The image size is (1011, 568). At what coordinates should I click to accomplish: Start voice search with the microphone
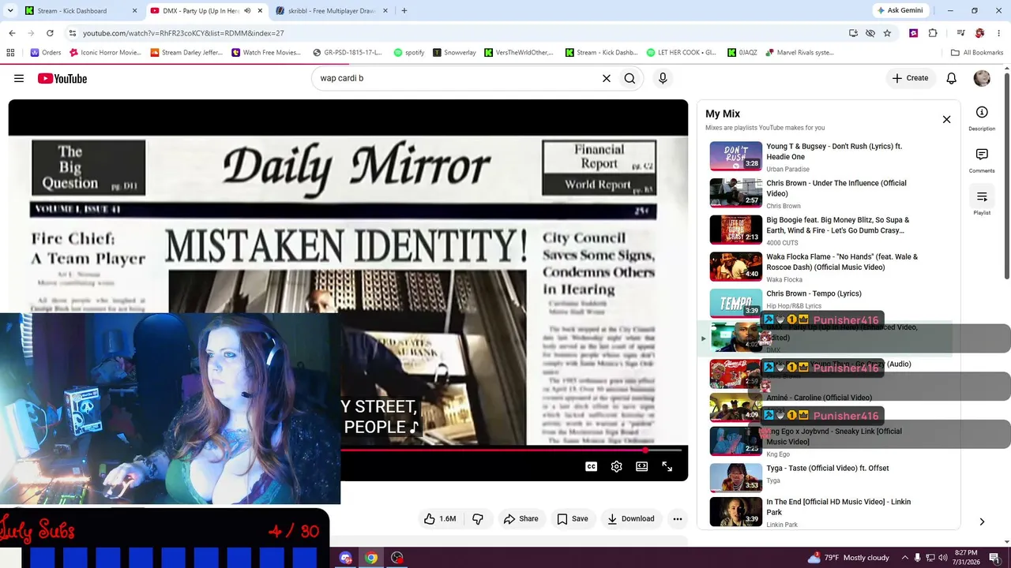coord(663,78)
